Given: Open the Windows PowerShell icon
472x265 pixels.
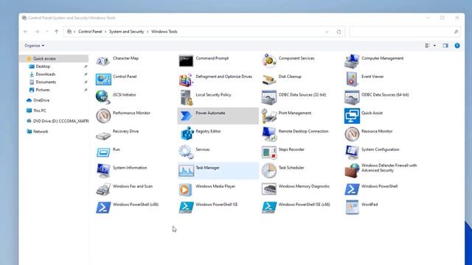Looking at the screenshot, I should 352,189.
